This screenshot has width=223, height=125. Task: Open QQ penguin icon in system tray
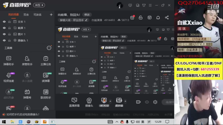pos(122,122)
